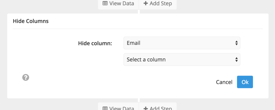
Task: Click the 'Hide column:' field label
Action: [x=95, y=43]
